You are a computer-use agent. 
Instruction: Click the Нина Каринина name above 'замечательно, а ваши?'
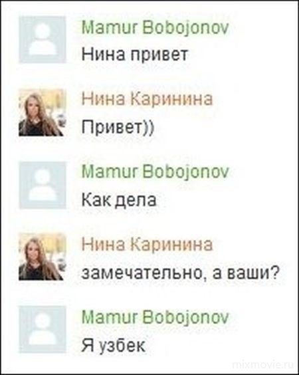click(x=147, y=245)
